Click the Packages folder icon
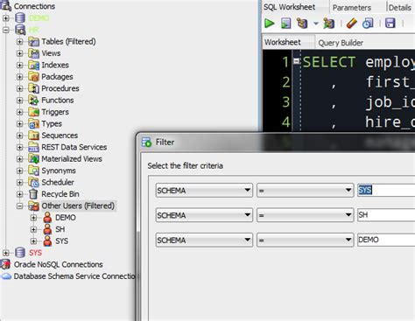 tap(34, 77)
